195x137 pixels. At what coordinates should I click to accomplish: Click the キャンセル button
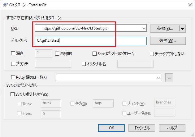tap(142, 128)
